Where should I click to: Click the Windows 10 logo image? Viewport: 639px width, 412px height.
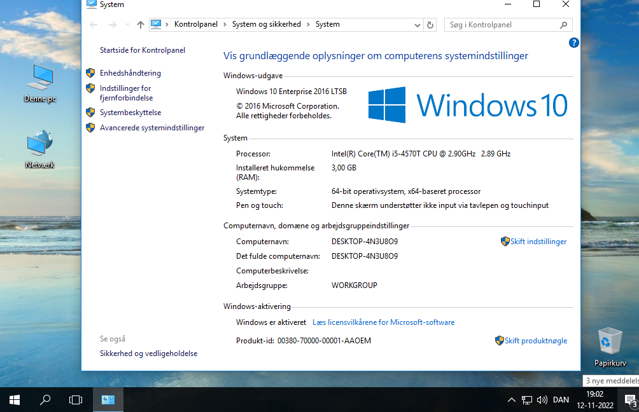(468, 105)
